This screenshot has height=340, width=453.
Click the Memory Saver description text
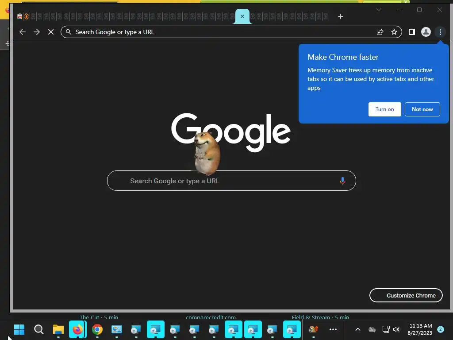coord(371,79)
